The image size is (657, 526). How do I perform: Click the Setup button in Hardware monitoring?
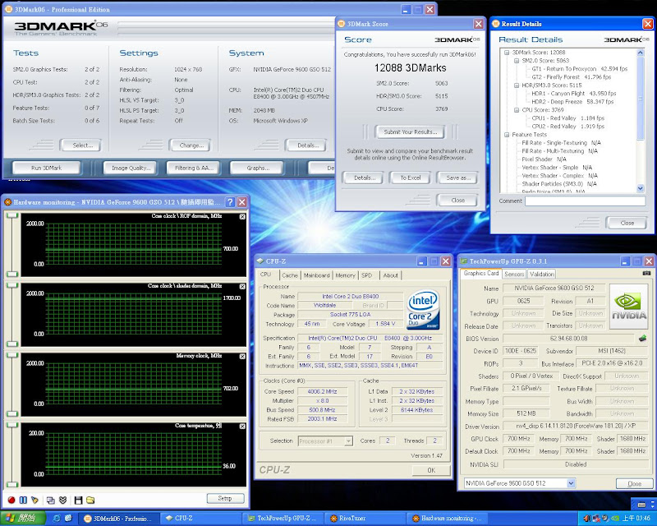point(225,498)
